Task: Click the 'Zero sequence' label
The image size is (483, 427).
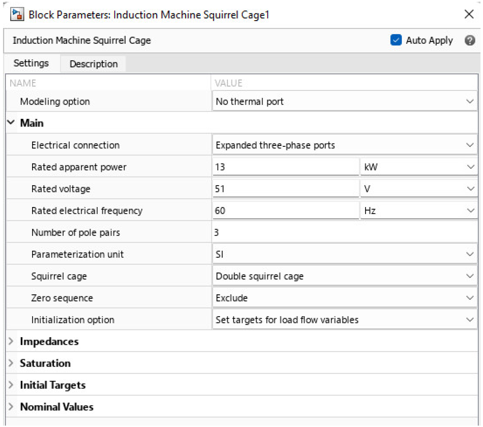Action: (x=62, y=298)
